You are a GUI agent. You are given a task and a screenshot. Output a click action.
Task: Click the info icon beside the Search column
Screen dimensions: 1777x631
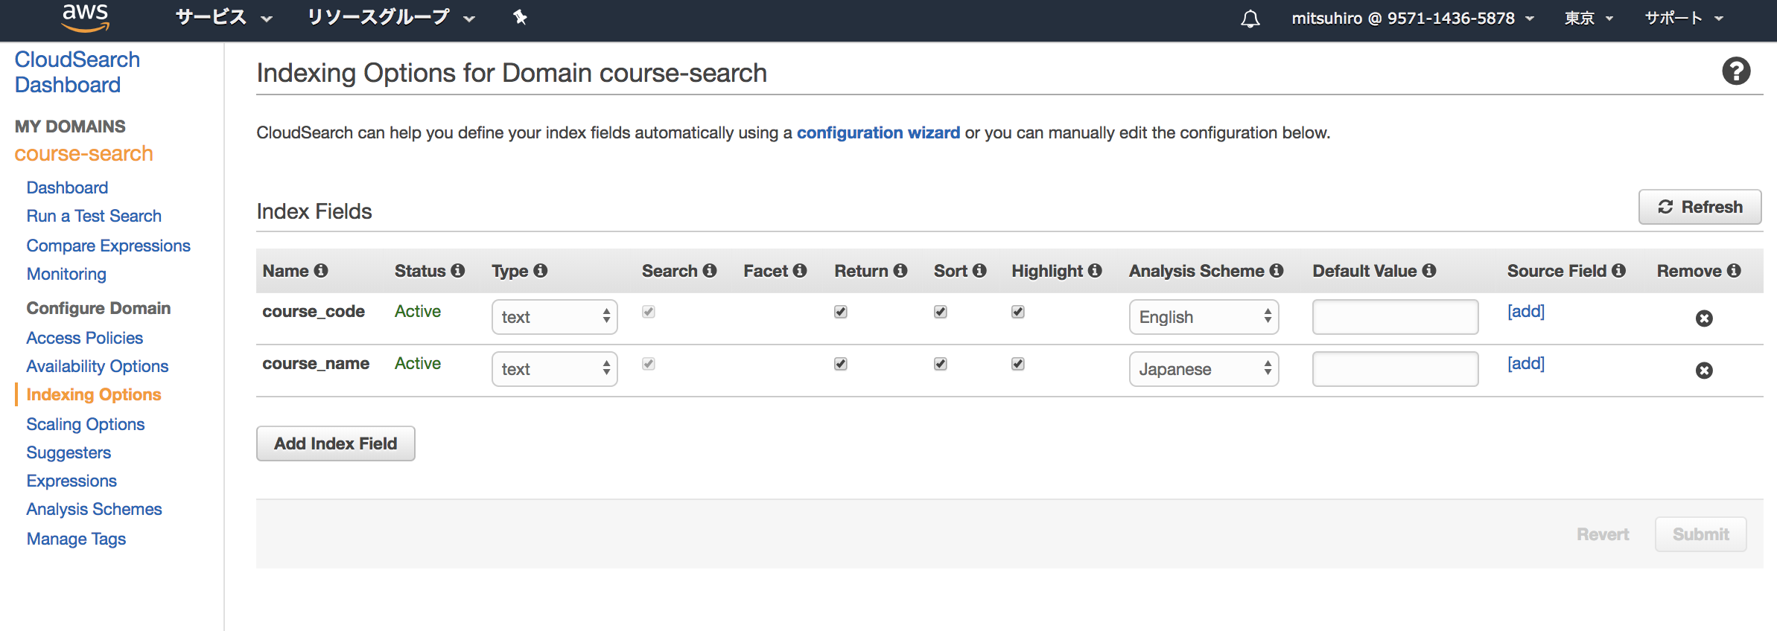pyautogui.click(x=710, y=271)
